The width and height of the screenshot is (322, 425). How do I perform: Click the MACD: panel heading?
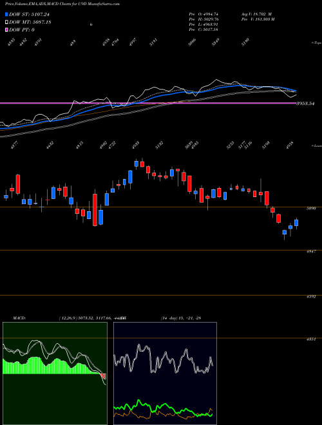[x=19, y=318]
